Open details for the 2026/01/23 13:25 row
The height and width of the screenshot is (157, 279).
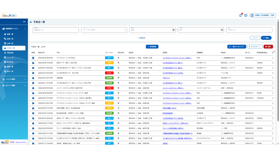(x=33, y=139)
